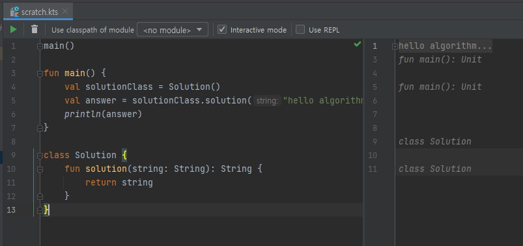Click line number 13 in editor gutter
523x246 pixels.
[x=11, y=210]
